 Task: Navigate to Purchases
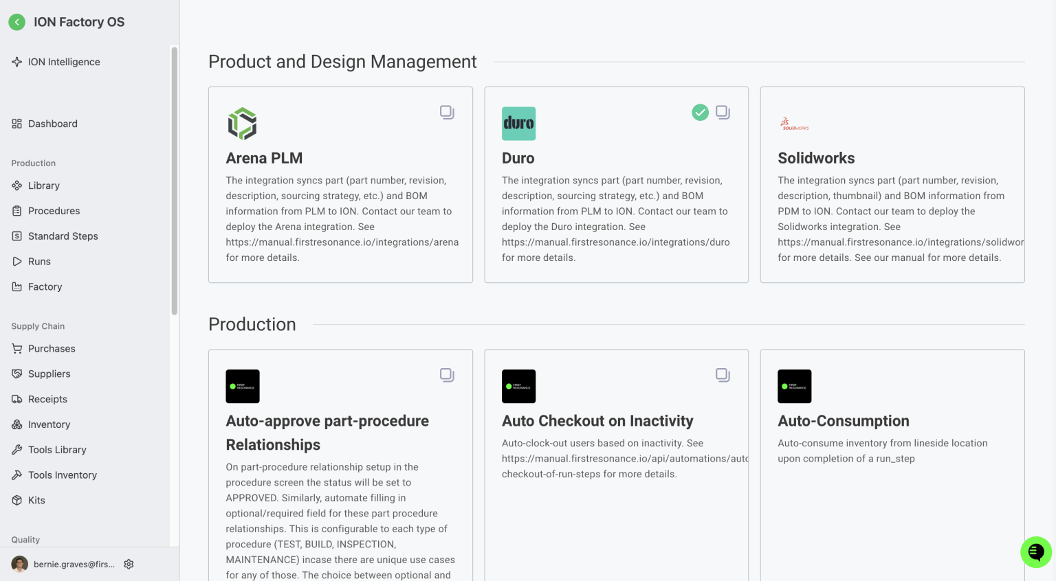tap(52, 349)
